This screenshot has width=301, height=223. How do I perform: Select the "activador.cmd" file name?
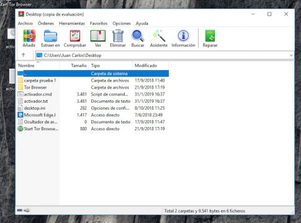[x=38, y=94]
